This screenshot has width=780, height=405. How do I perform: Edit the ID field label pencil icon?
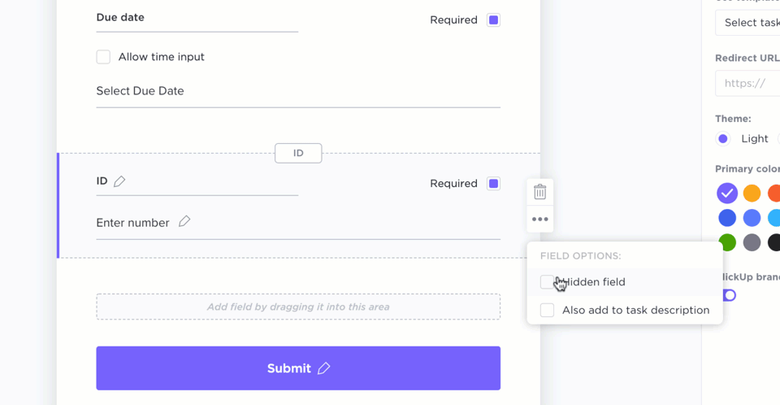pos(120,181)
